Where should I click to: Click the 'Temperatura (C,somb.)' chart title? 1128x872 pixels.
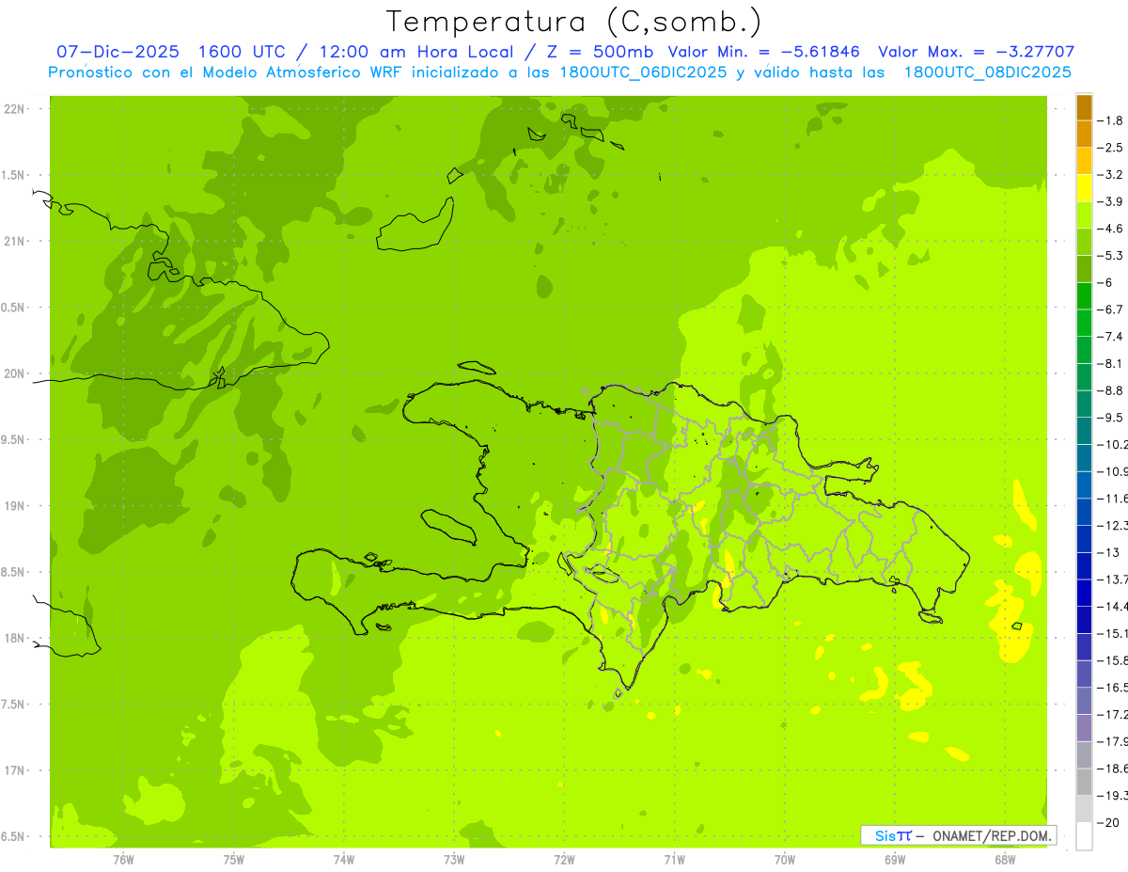[574, 22]
